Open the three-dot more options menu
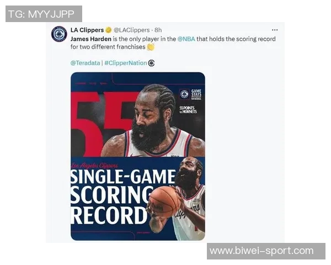The height and width of the screenshot is (265, 331). coord(274,30)
